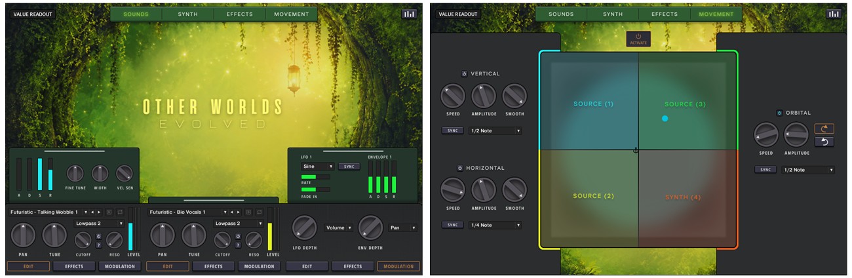Toggle the ACTIVATE power button
This screenshot has width=852, height=278.
(x=638, y=39)
